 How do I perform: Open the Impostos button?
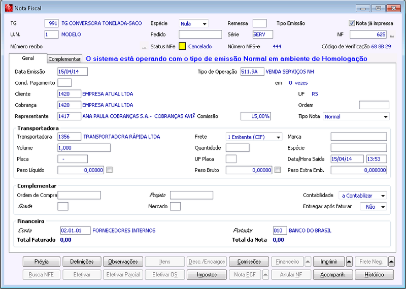[x=207, y=275]
